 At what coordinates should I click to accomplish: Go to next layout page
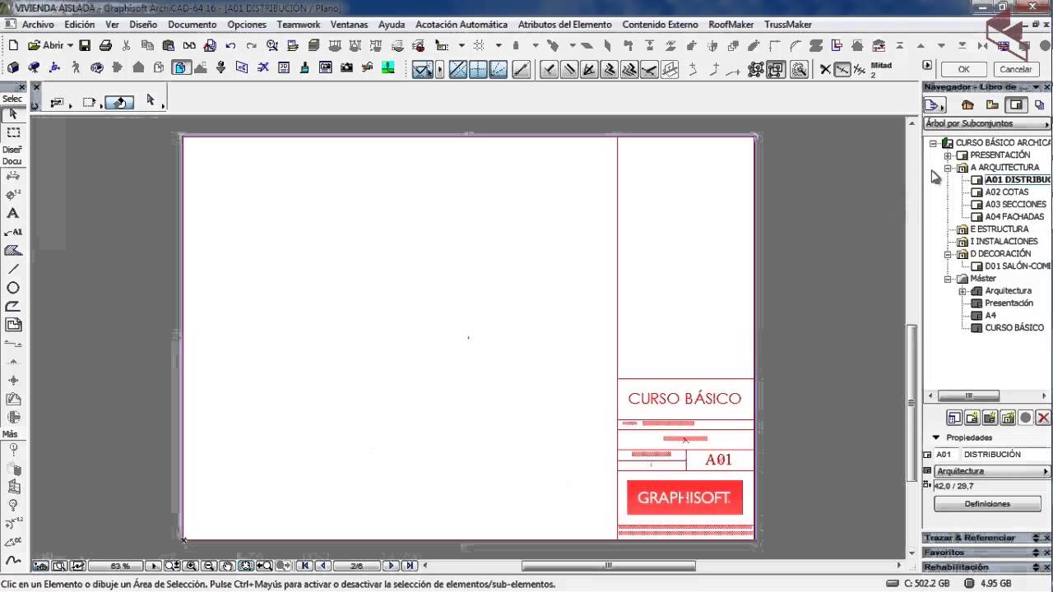coord(391,566)
